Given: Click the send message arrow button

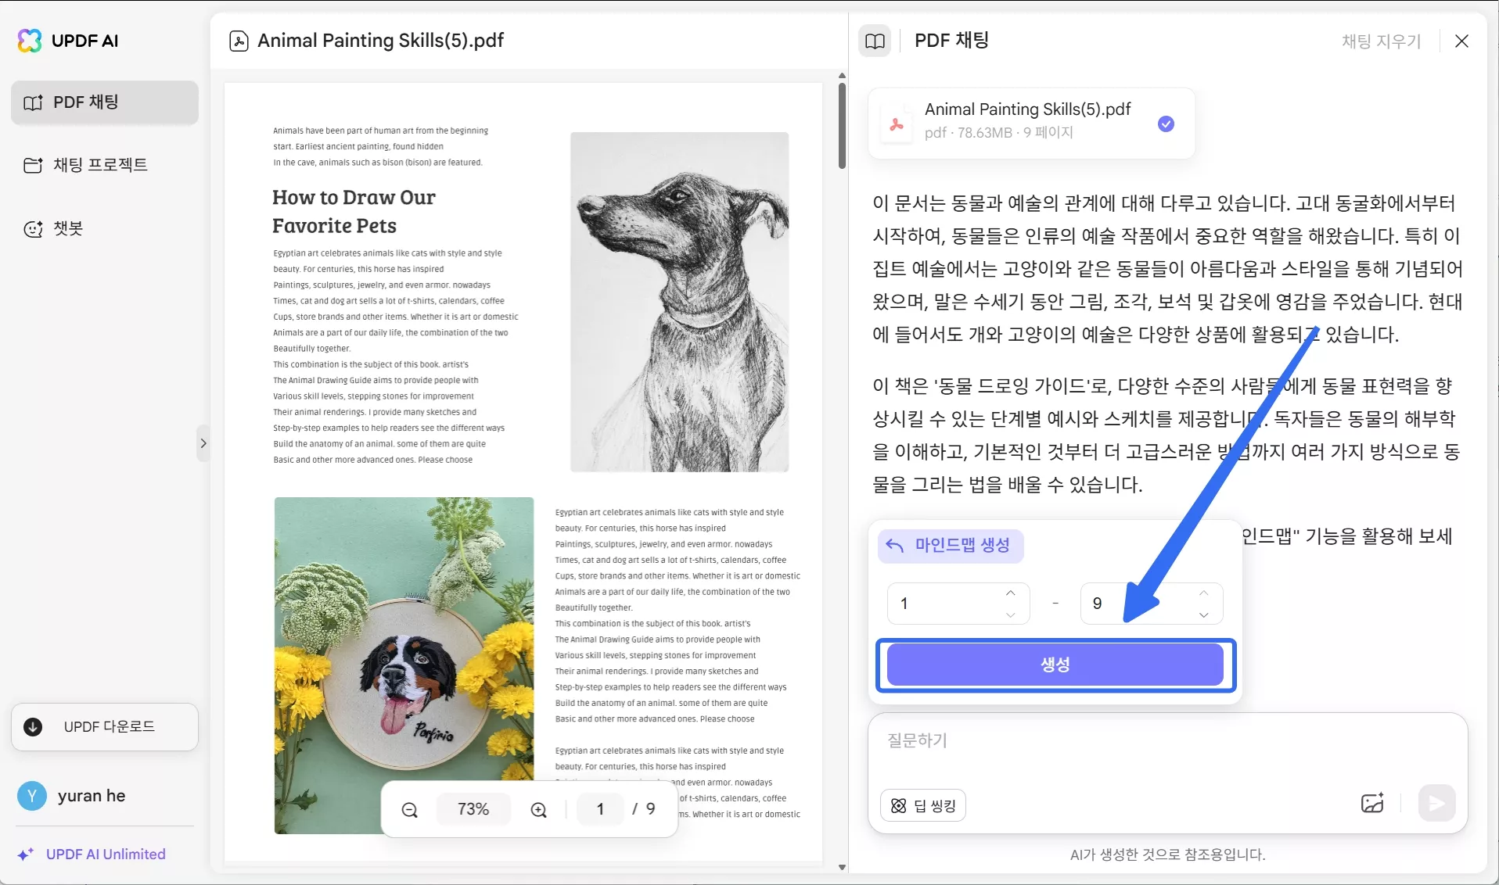Looking at the screenshot, I should [1436, 804].
